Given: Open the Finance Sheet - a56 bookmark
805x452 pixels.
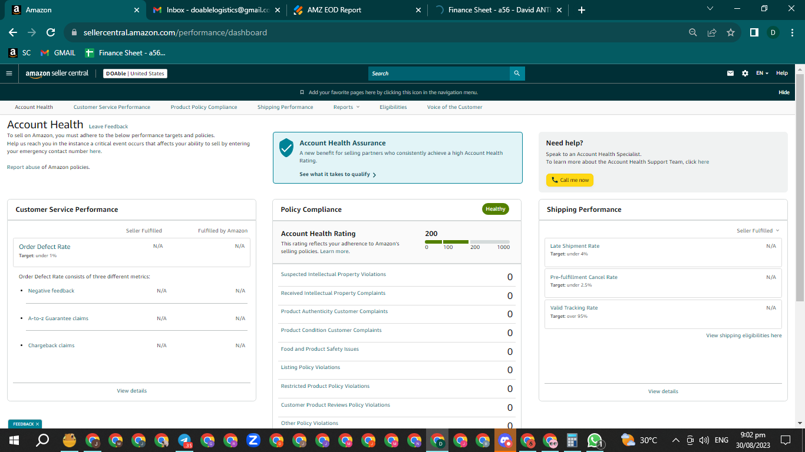Looking at the screenshot, I should (x=126, y=53).
